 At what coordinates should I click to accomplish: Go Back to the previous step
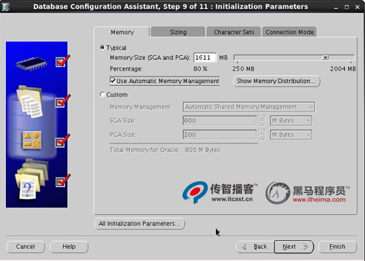click(x=256, y=246)
